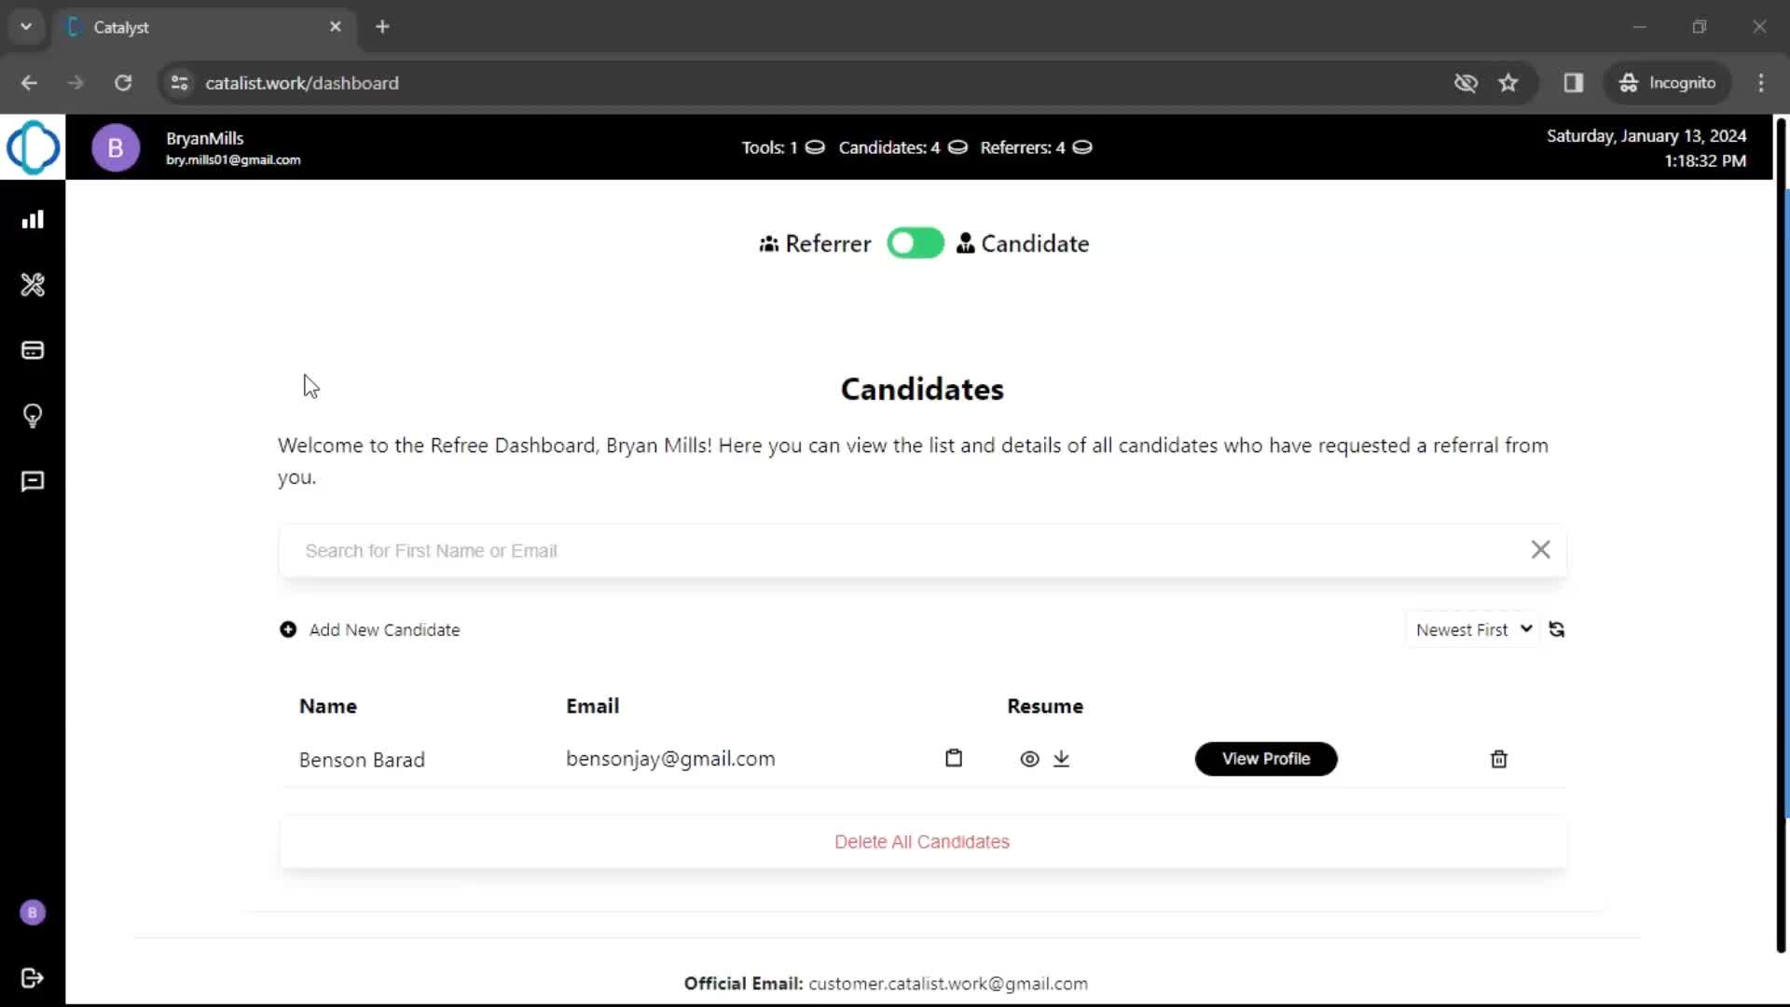Click the refresh/reset sort icon button
This screenshot has height=1007, width=1790.
pos(1555,629)
